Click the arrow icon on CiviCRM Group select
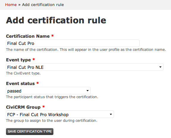 tap(111, 114)
